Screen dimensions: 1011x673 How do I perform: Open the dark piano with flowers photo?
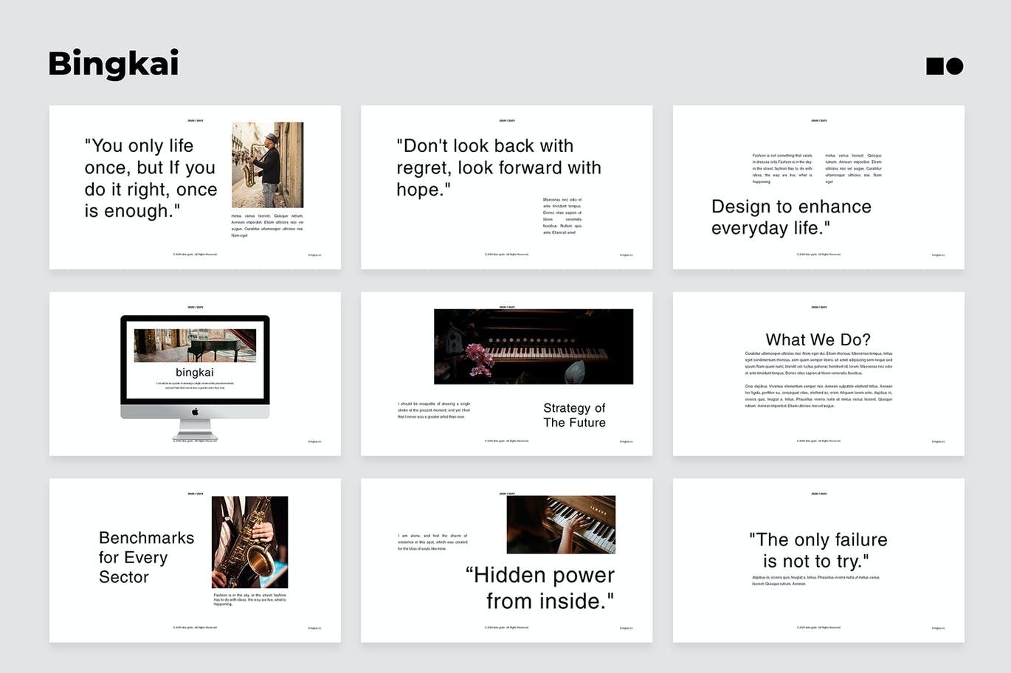[533, 346]
